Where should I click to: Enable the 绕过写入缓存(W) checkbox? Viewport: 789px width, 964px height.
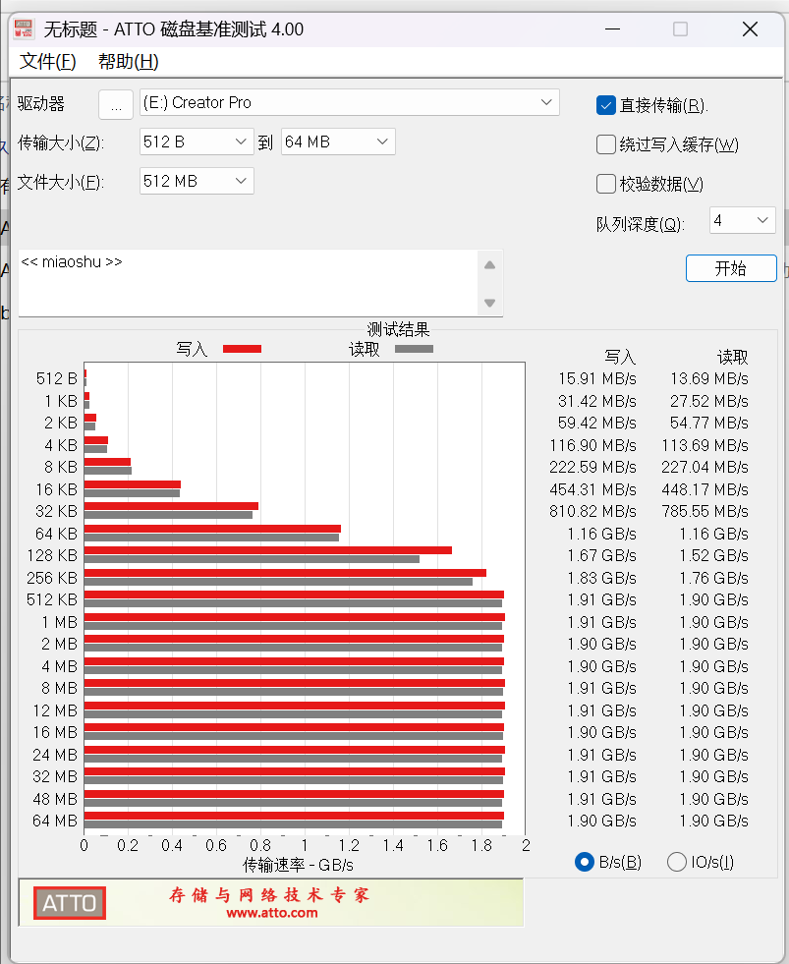pos(605,144)
